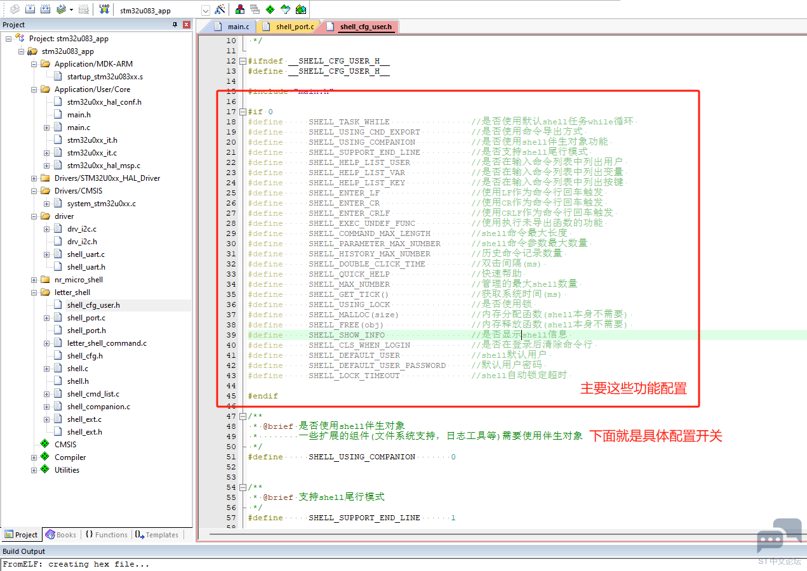Collapse the Application/MDK-ARM folder
Image resolution: width=807 pixels, height=571 pixels.
(34, 64)
